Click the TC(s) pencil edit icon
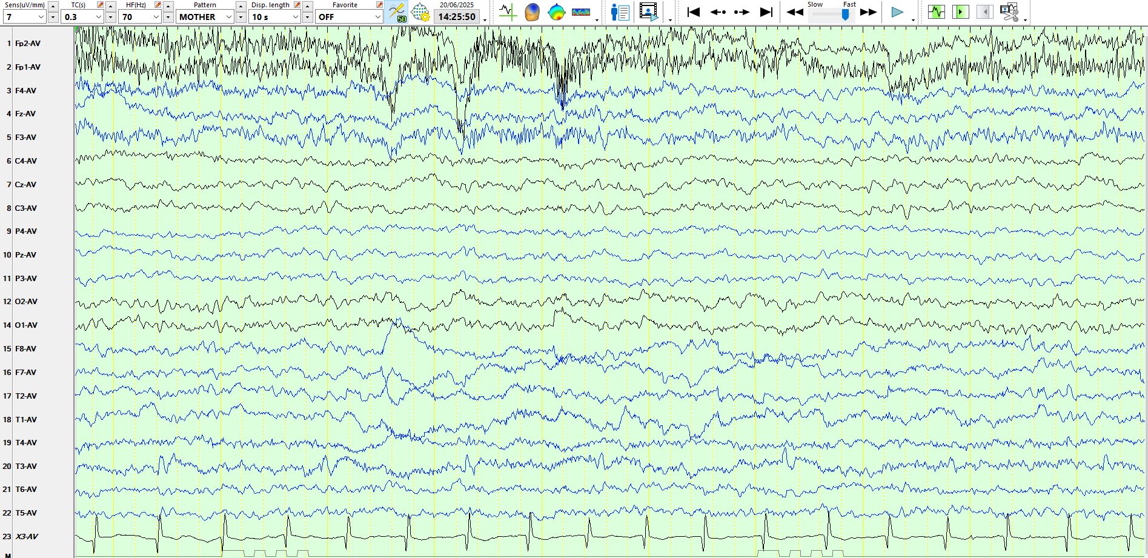The height and width of the screenshot is (558, 1148). pos(100,5)
